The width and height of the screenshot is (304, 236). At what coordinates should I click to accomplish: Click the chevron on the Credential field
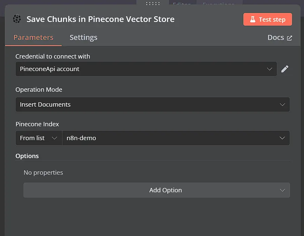tap(270, 69)
